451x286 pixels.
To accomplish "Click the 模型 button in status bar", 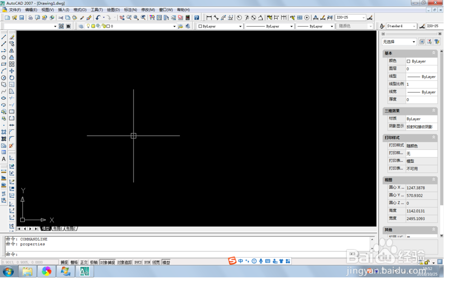I will pyautogui.click(x=166, y=263).
